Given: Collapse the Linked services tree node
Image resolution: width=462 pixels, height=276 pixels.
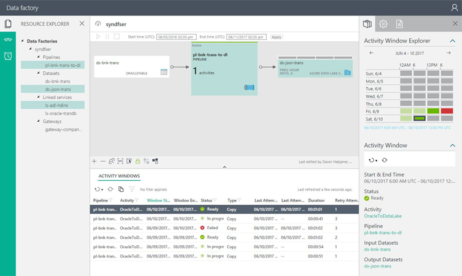Looking at the screenshot, I should tap(38, 97).
